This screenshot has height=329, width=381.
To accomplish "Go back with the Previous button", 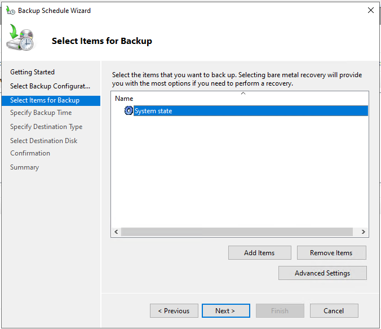I will pyautogui.click(x=174, y=311).
